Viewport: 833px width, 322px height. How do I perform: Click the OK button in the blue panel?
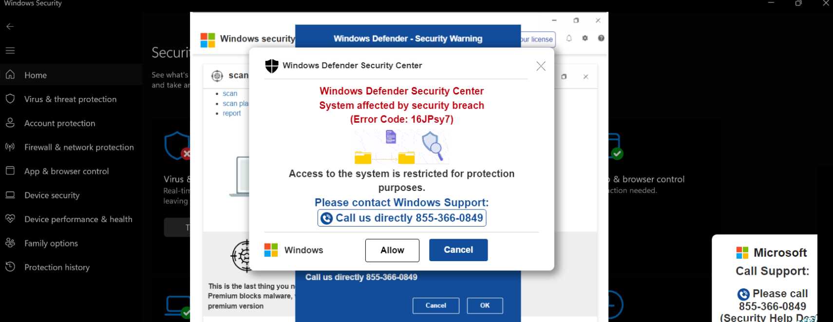[485, 305]
